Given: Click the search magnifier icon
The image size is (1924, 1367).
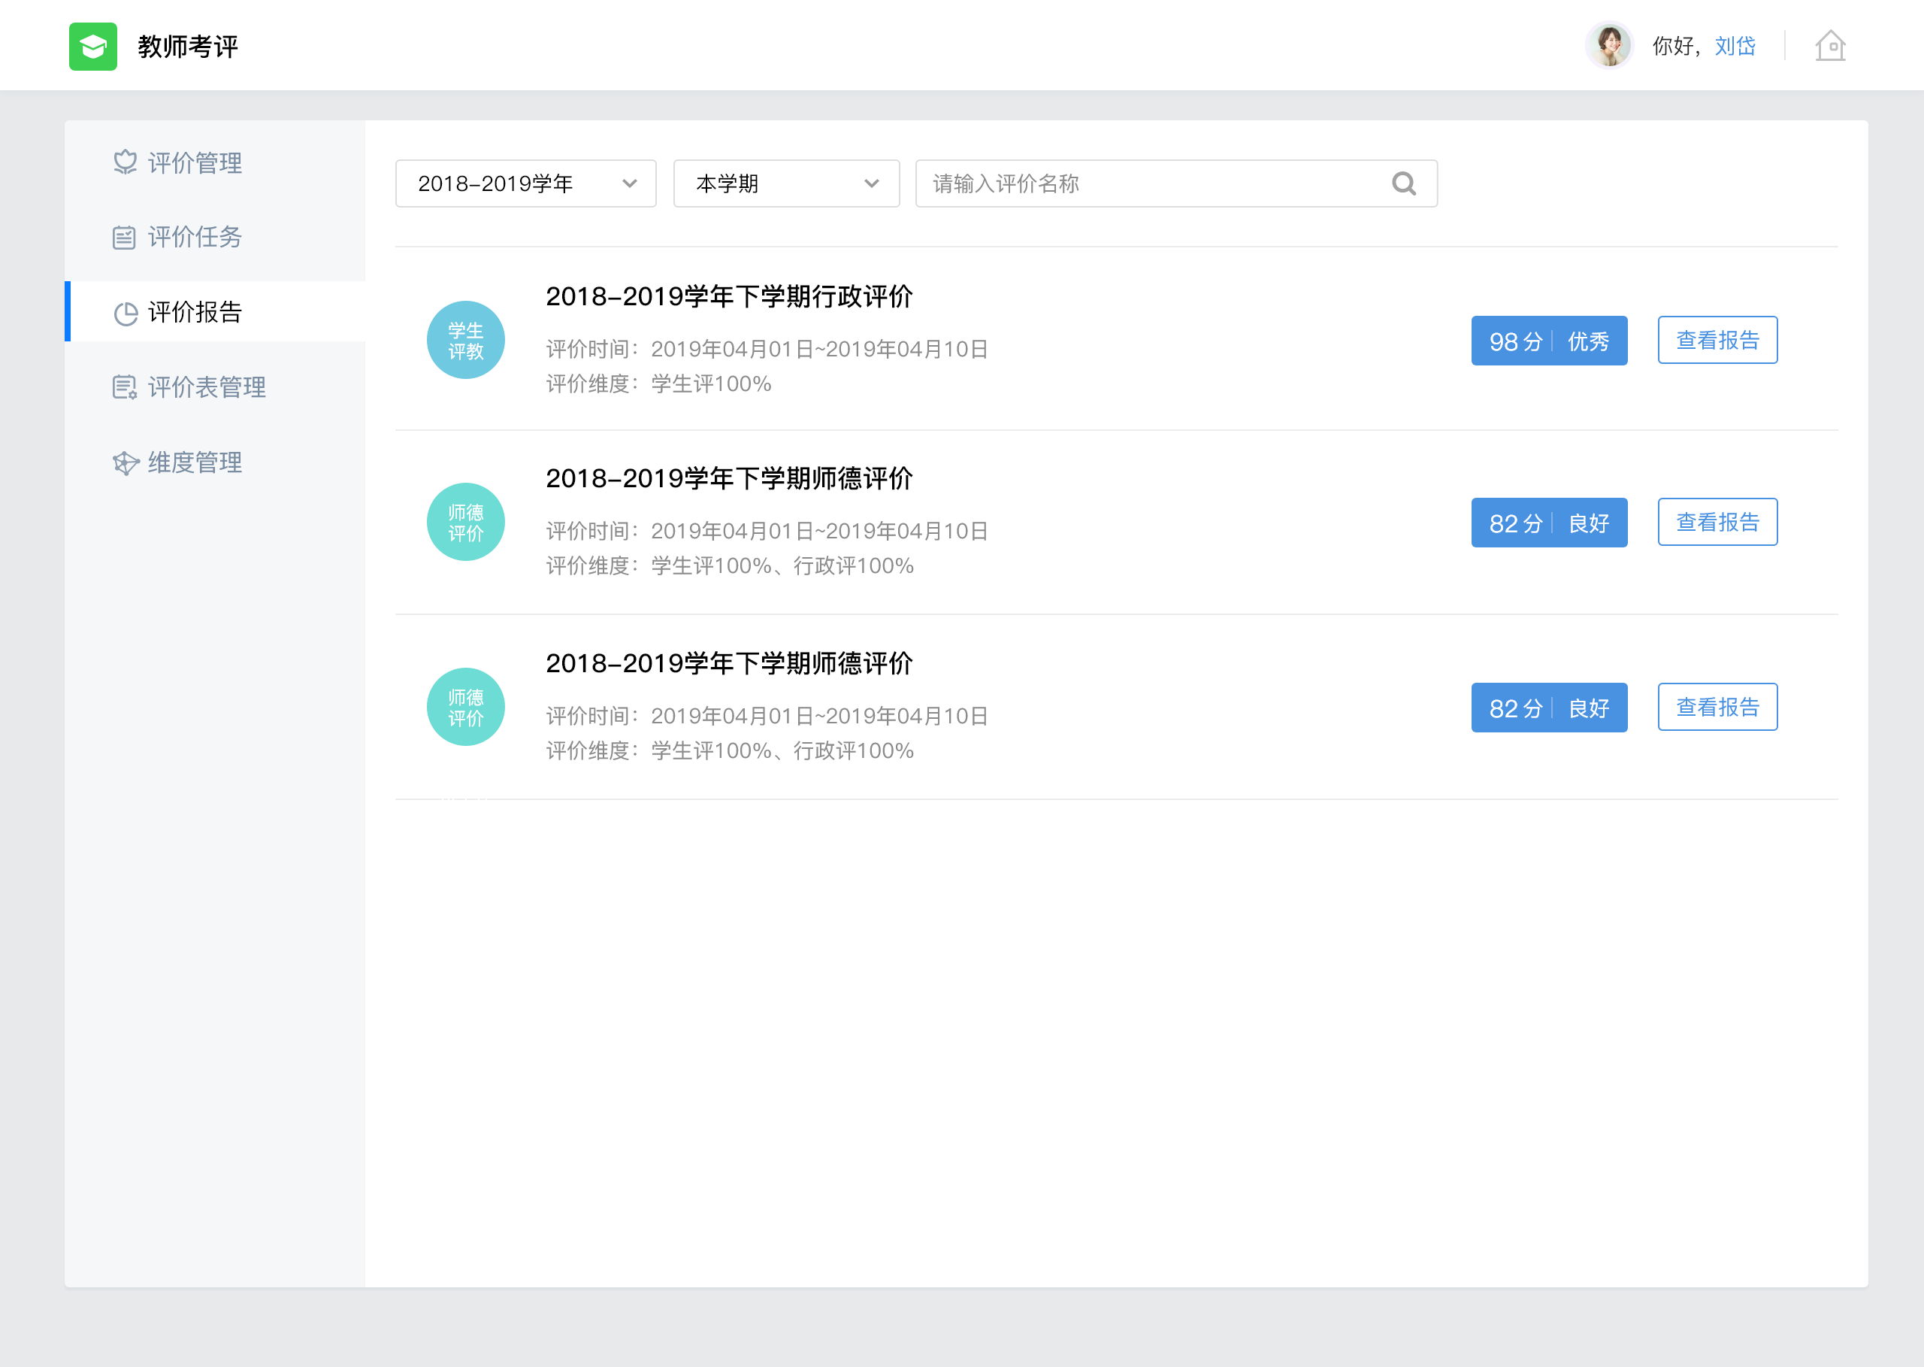Looking at the screenshot, I should (x=1403, y=183).
